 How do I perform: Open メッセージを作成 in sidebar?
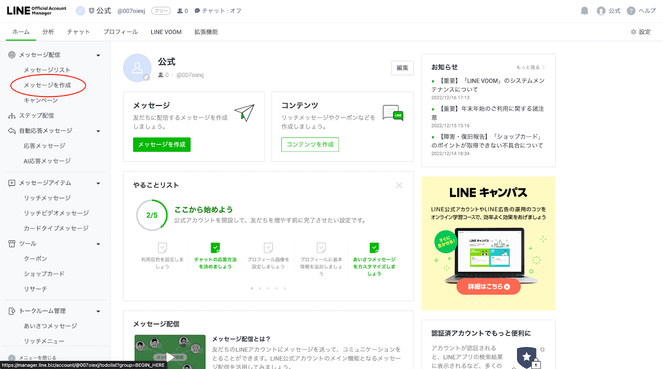(47, 85)
